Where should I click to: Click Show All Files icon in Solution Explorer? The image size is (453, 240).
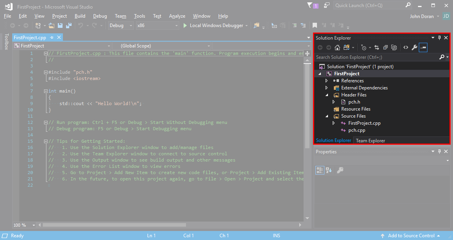[x=394, y=47]
